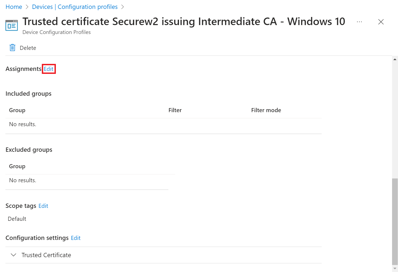The image size is (398, 272).
Task: Click the chevron after Configuration profiles breadcrumb
Action: [123, 7]
